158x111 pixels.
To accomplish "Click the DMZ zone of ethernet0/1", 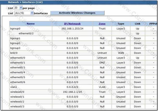I will coord(102,63).
